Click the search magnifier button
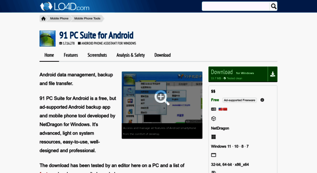 pyautogui.click(x=273, y=6)
